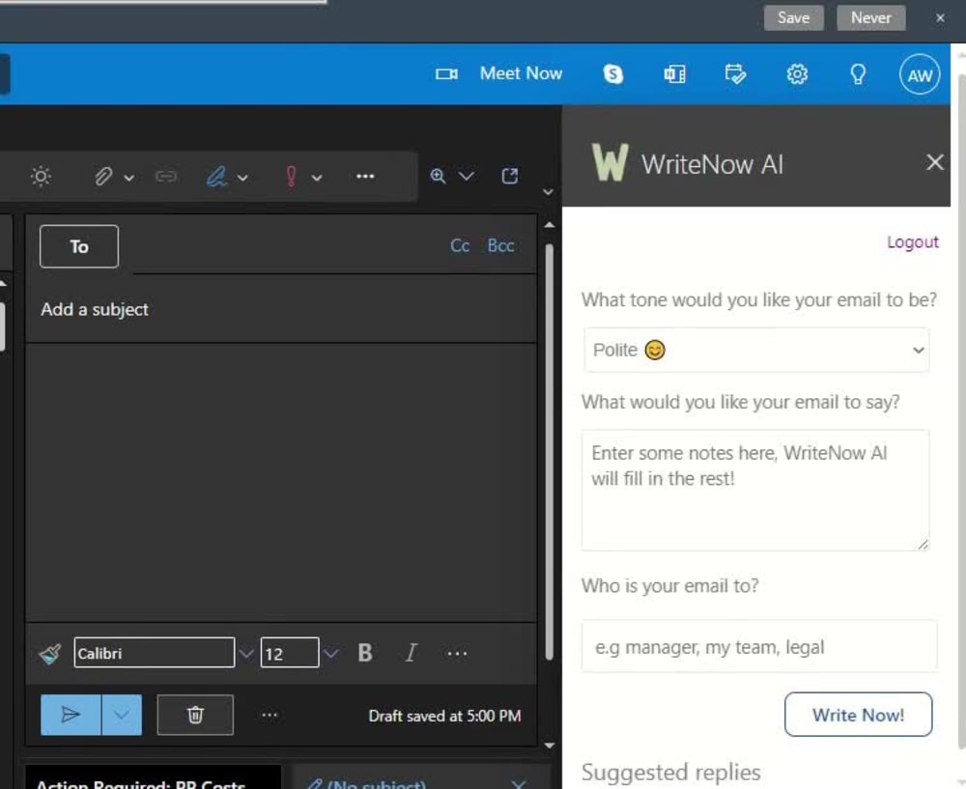
Task: Logout of WriteNow AI
Action: 912,241
